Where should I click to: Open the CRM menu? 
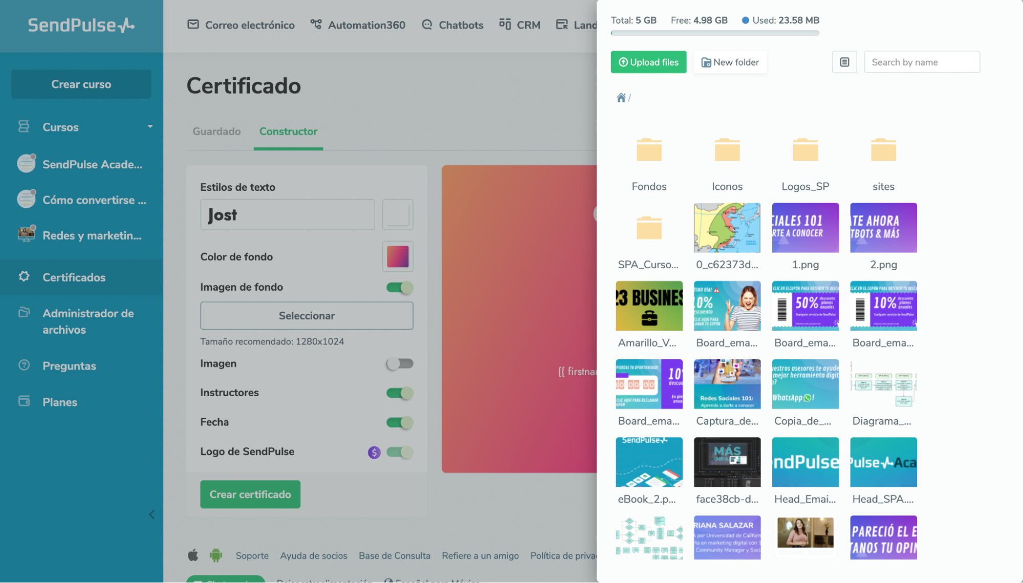(519, 25)
